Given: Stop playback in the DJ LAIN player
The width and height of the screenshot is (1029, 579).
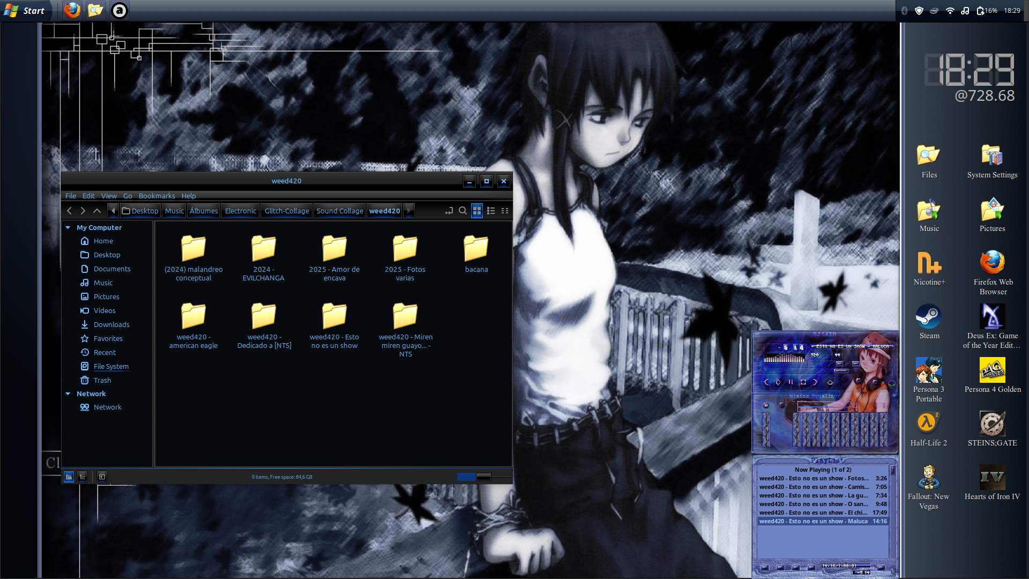Looking at the screenshot, I should [x=803, y=382].
